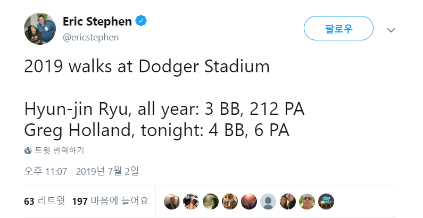423x218 pixels.
Task: Click the reddish-lit fifth liker avatar
Action: click(x=248, y=201)
